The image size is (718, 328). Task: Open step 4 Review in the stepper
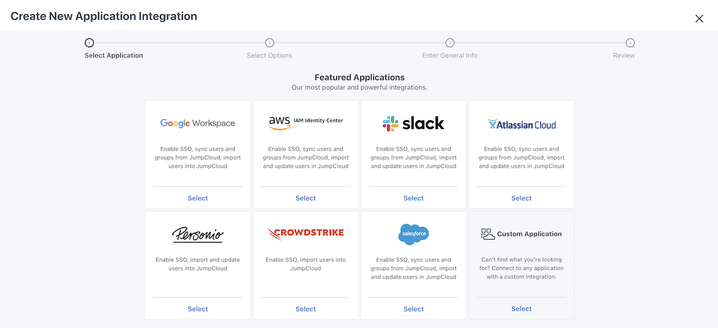point(630,43)
